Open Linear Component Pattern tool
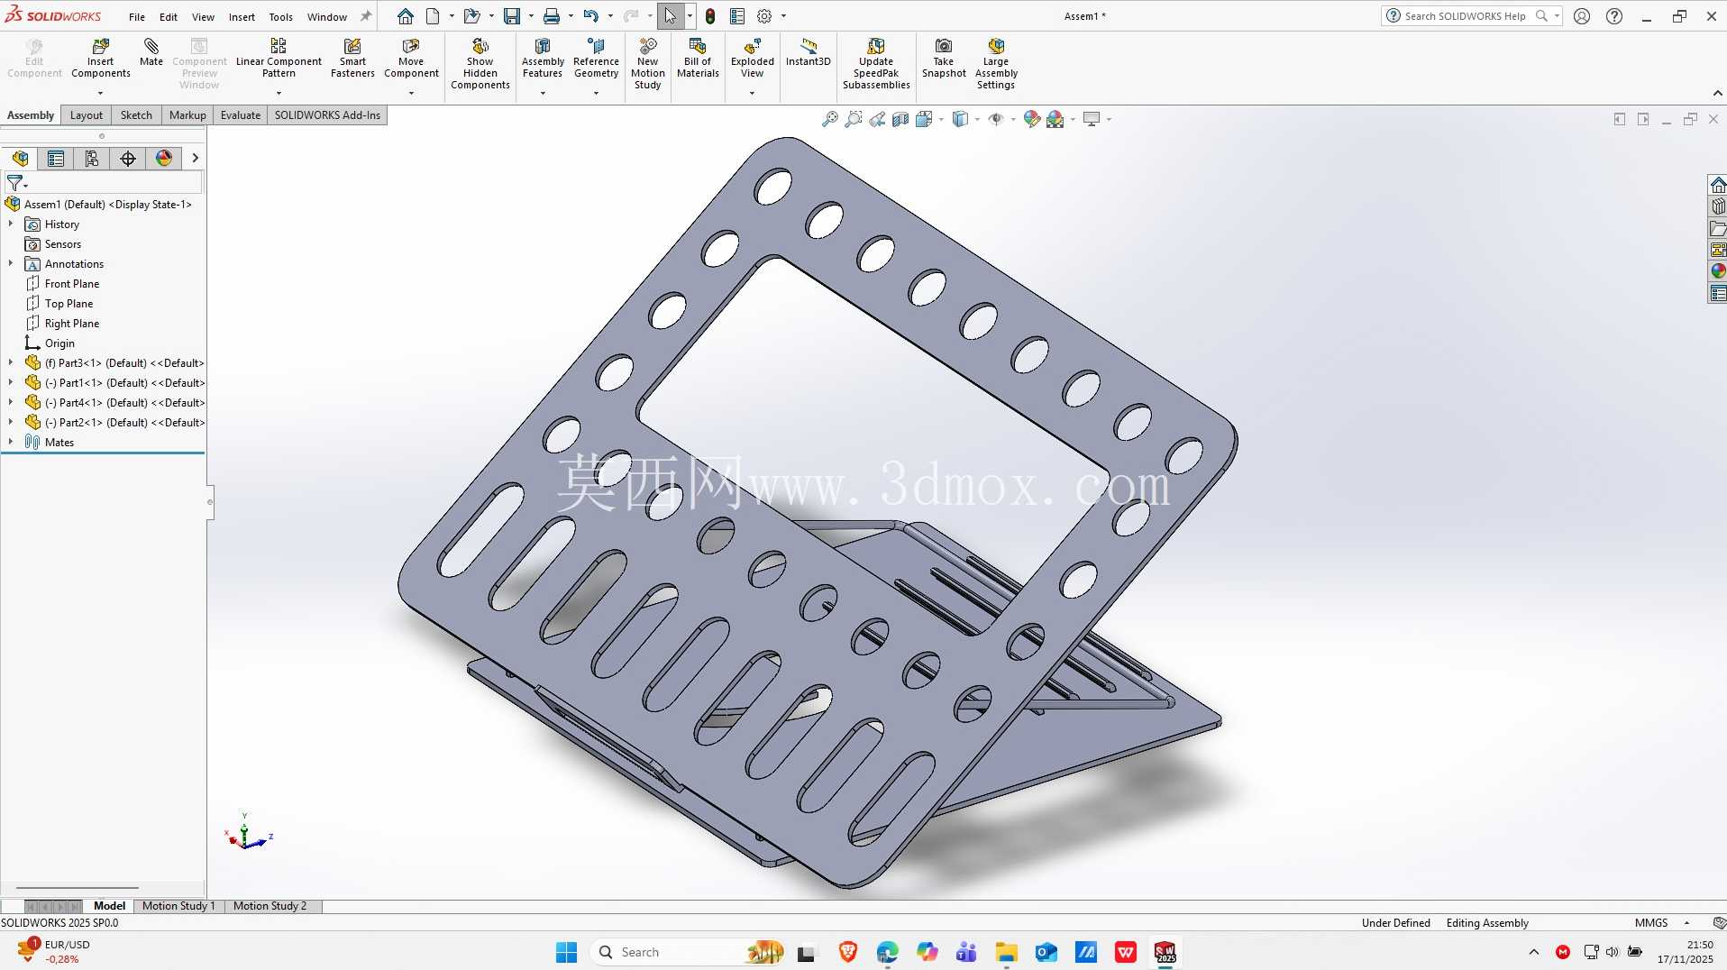The height and width of the screenshot is (970, 1727). [279, 58]
